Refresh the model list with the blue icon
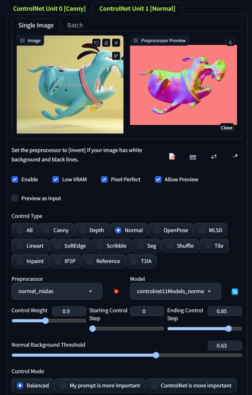252x395 pixels. click(235, 291)
